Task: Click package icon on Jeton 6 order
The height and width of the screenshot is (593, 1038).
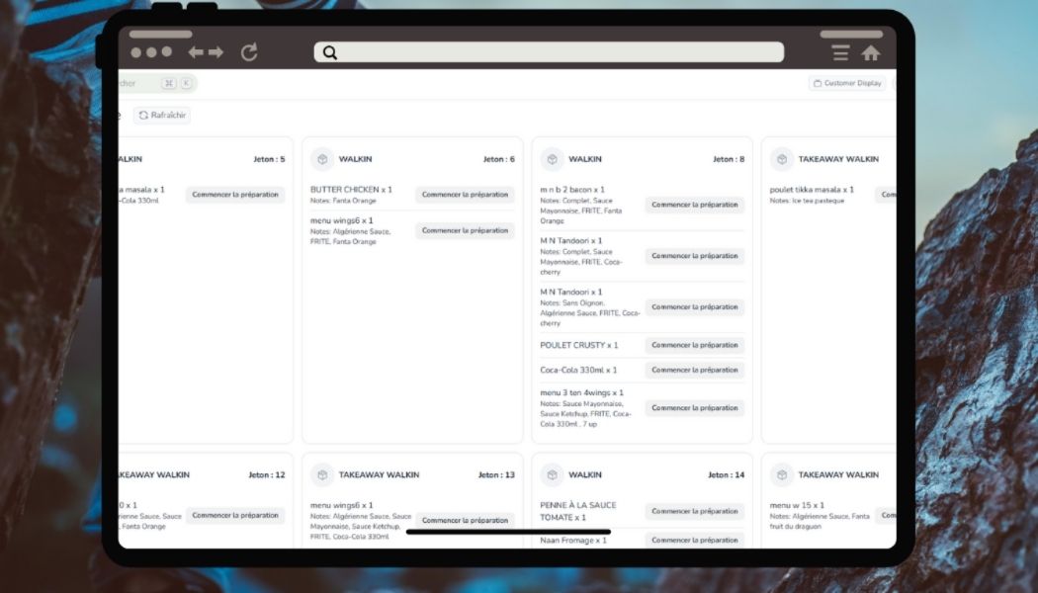Action: point(322,159)
